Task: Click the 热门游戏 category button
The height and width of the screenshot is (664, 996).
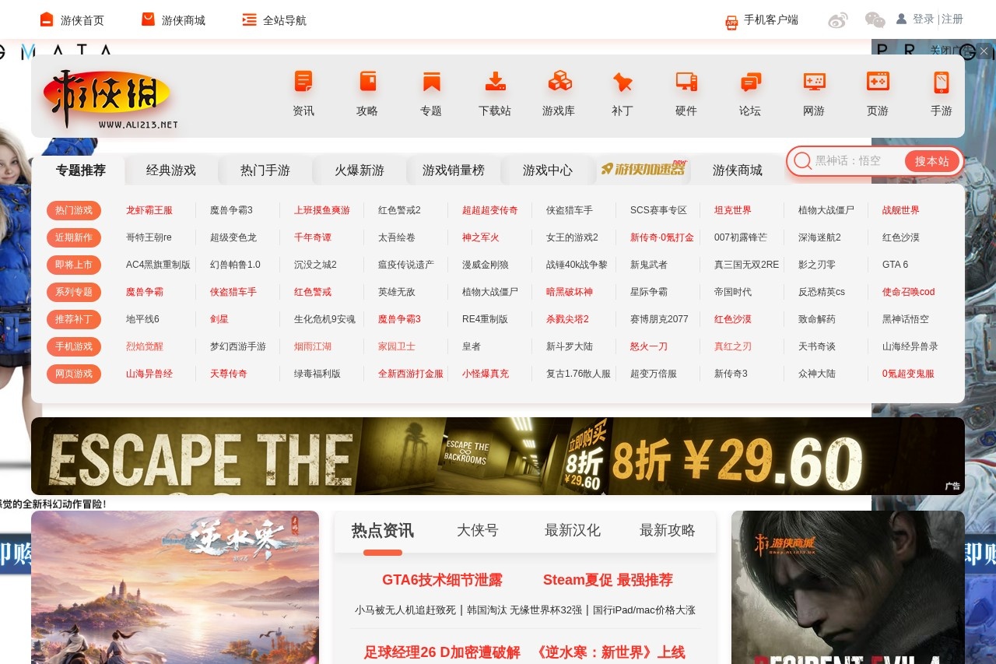Action: click(74, 210)
